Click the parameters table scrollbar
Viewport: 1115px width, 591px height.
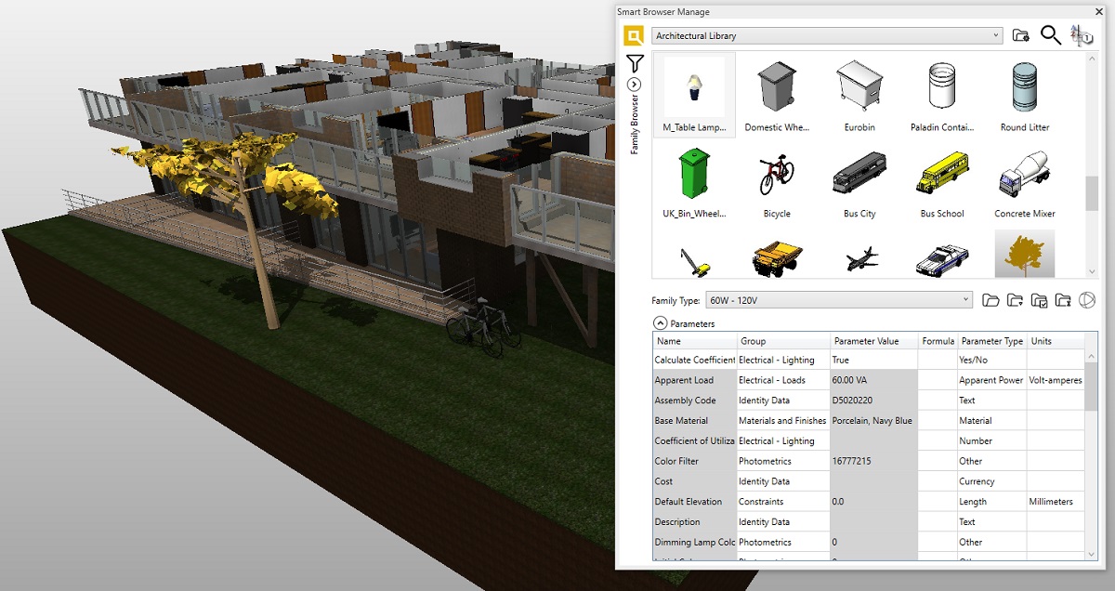click(1092, 386)
